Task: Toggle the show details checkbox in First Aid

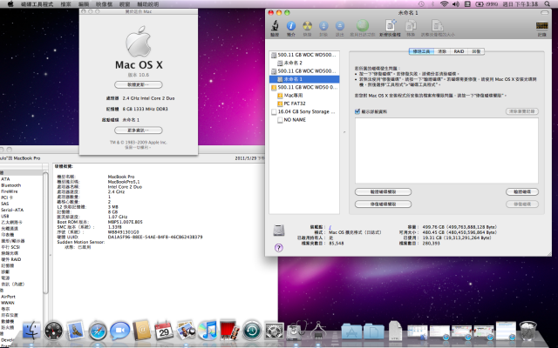Action: coord(357,111)
